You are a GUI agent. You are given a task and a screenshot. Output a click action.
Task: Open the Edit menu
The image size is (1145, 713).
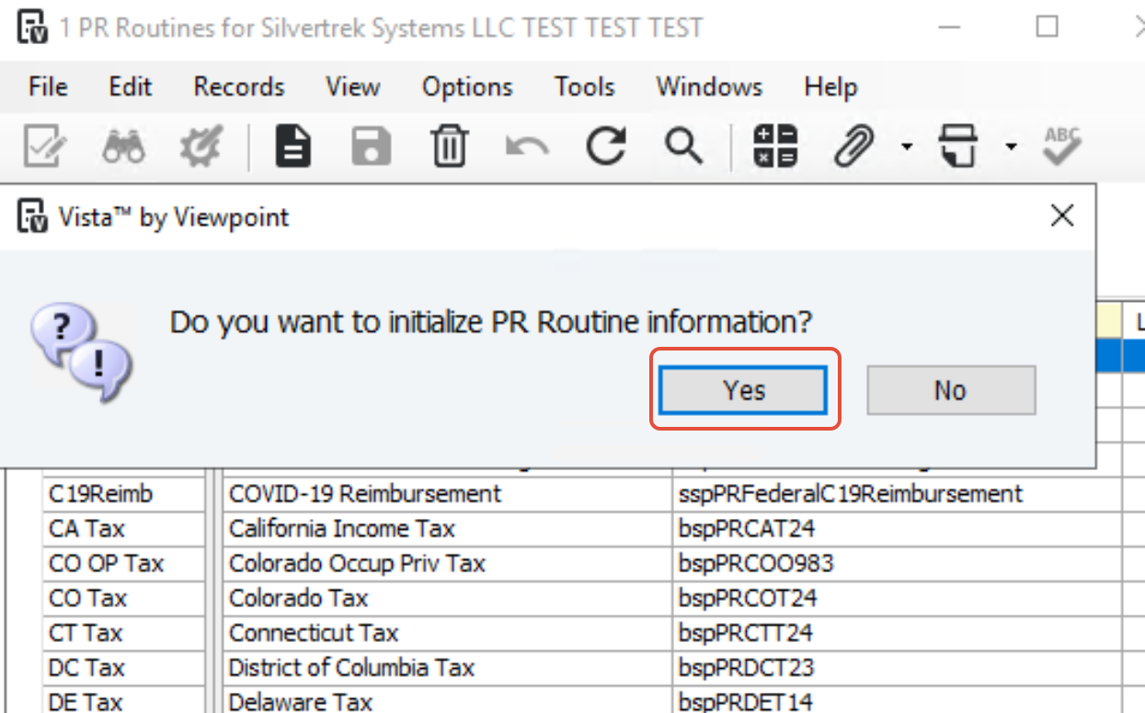[x=131, y=86]
